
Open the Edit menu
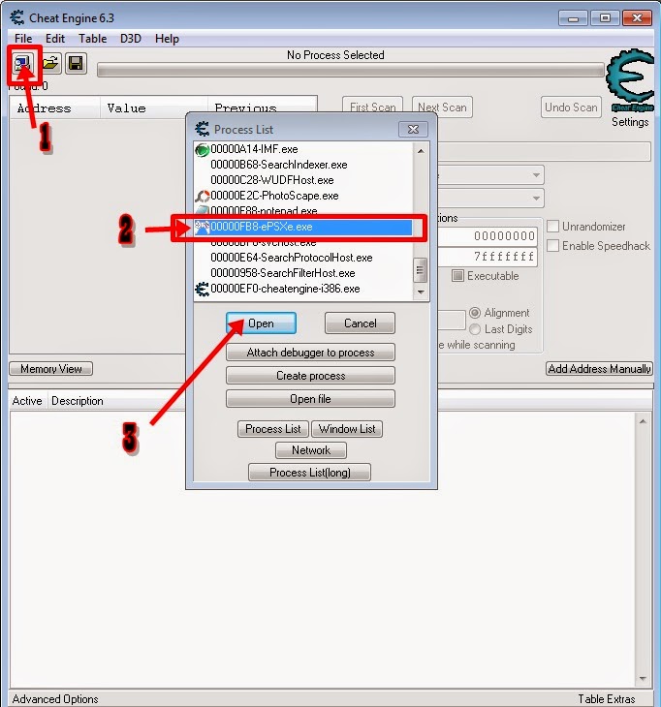point(55,39)
